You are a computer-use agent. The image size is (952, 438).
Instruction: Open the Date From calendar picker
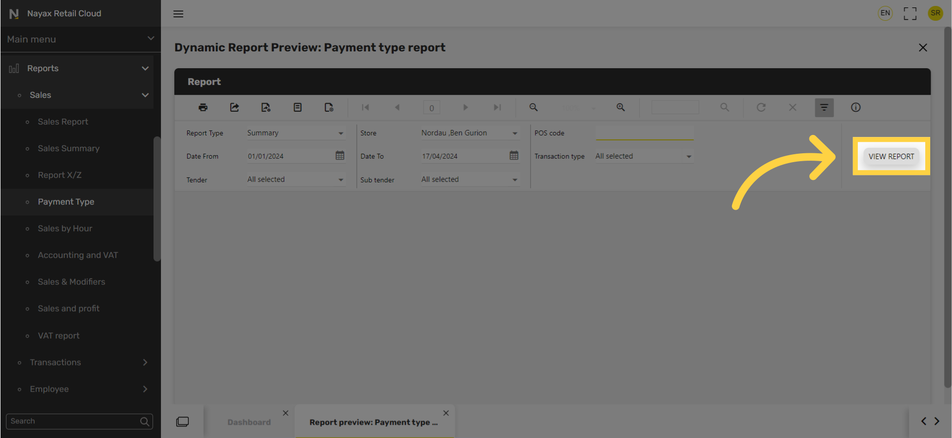pyautogui.click(x=340, y=155)
